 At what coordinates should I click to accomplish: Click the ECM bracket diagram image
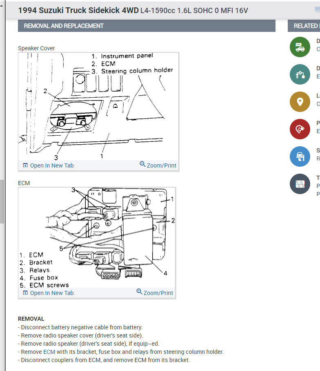click(97, 238)
